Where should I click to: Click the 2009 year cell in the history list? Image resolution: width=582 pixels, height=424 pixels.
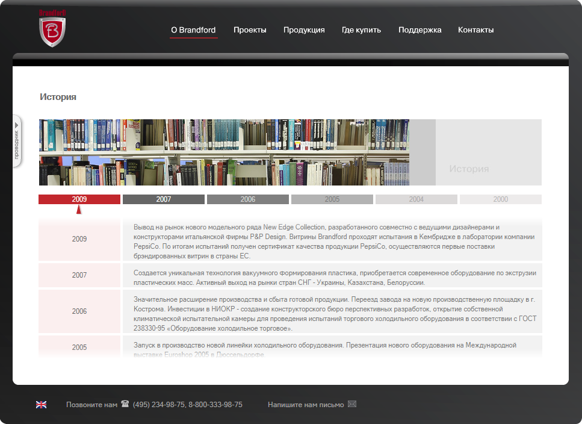[x=79, y=239]
